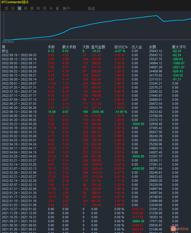Click the 盈亏金额 column header

tap(98, 47)
